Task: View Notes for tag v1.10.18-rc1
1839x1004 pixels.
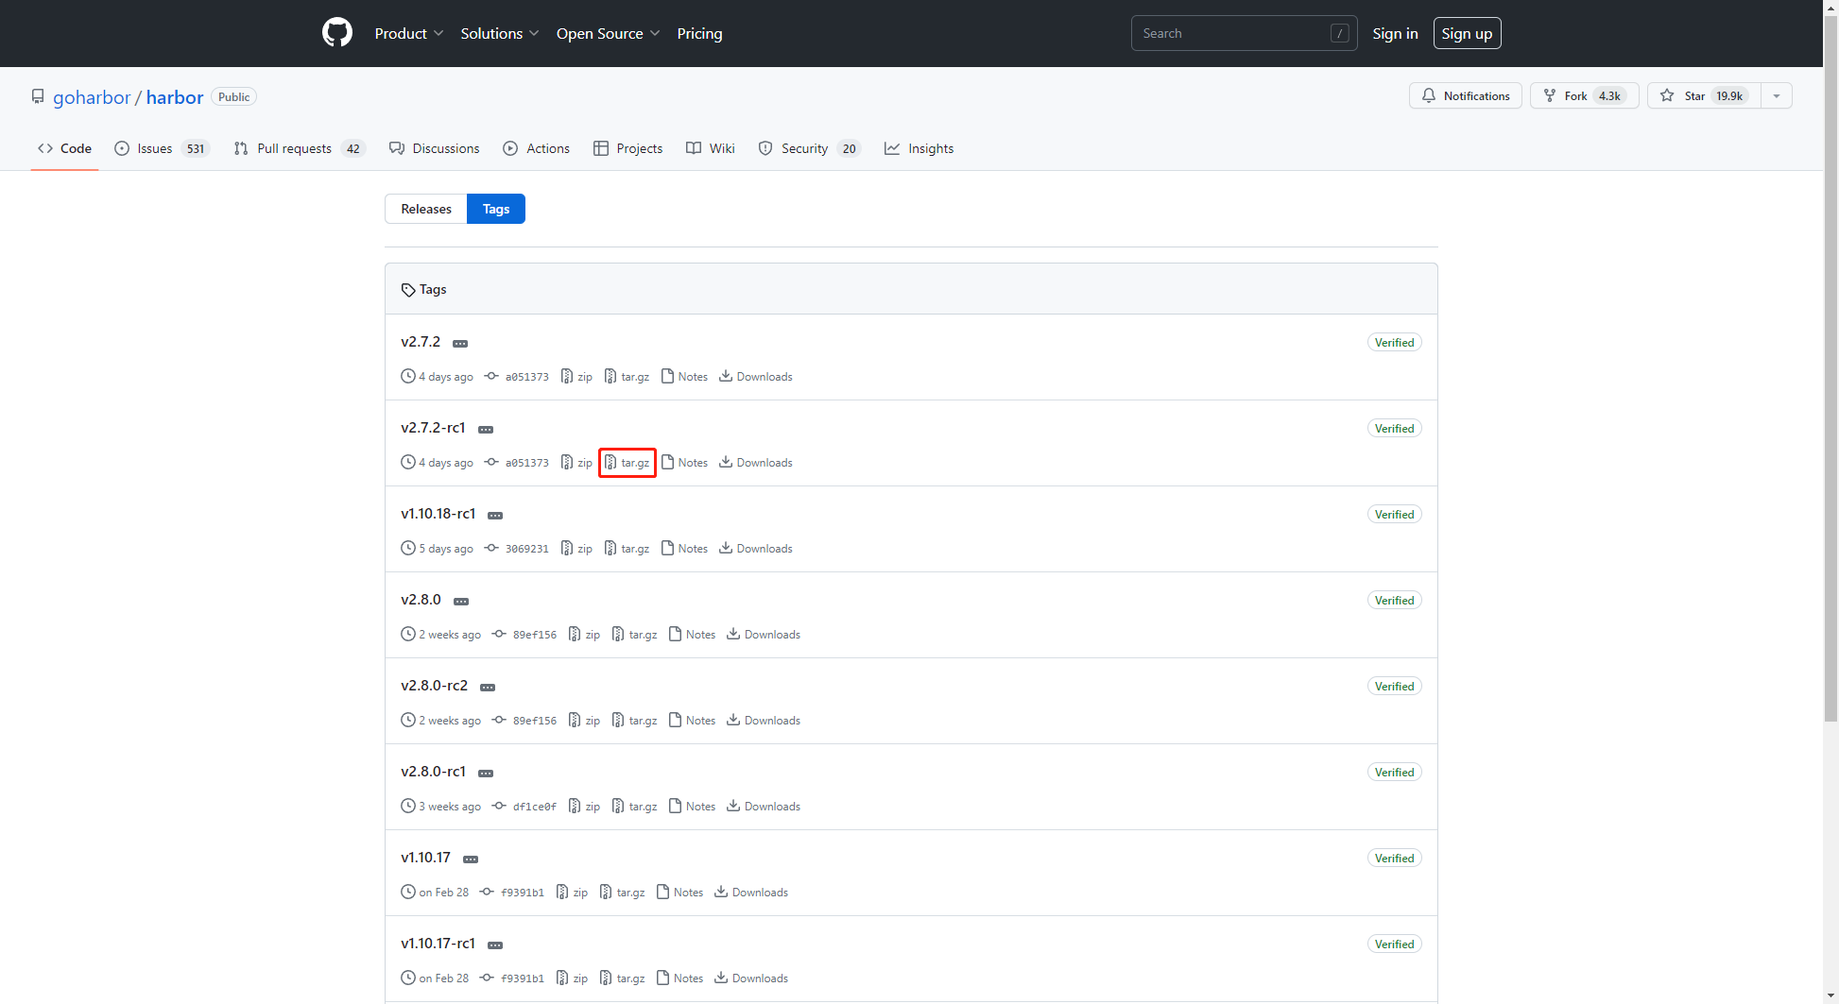Action: 685,549
